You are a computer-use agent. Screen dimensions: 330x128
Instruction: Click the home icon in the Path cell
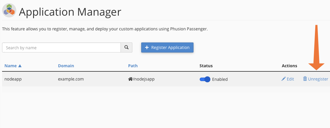[130, 79]
